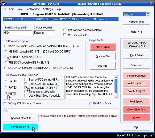Click the Exit button

tap(136, 127)
